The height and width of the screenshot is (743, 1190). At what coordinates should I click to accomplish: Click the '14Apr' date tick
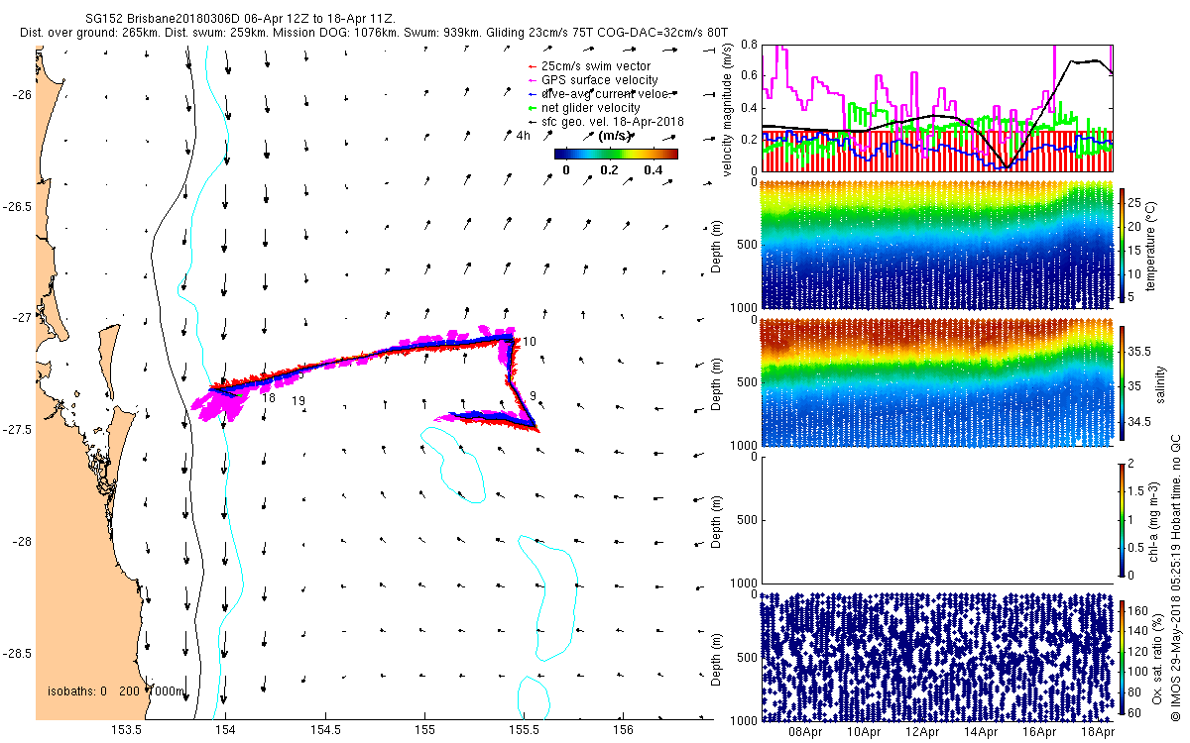[981, 733]
